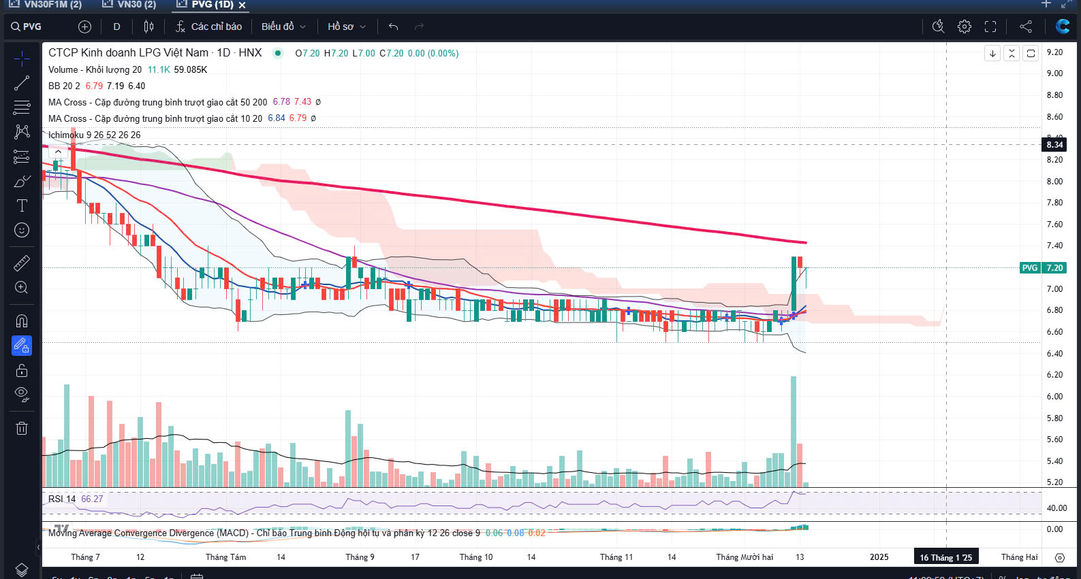Select the brush drawing tool
1081x579 pixels.
[22, 181]
